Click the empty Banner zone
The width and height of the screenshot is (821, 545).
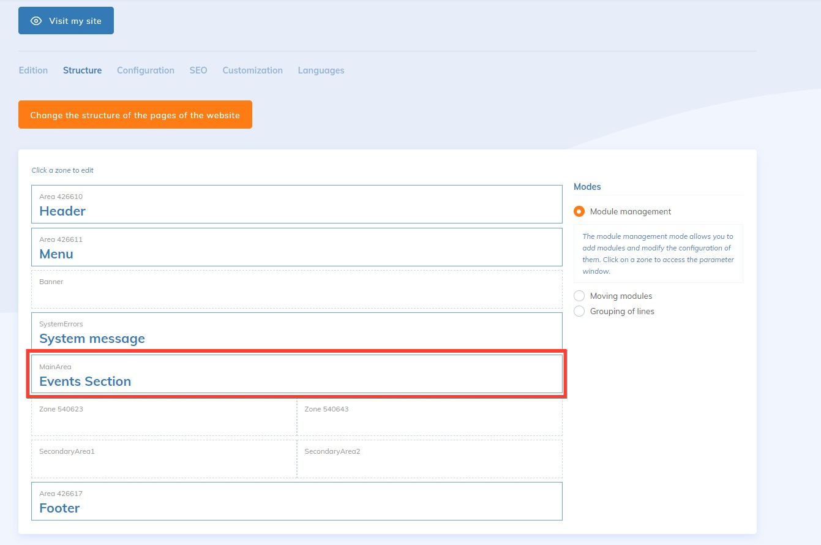pyautogui.click(x=296, y=290)
